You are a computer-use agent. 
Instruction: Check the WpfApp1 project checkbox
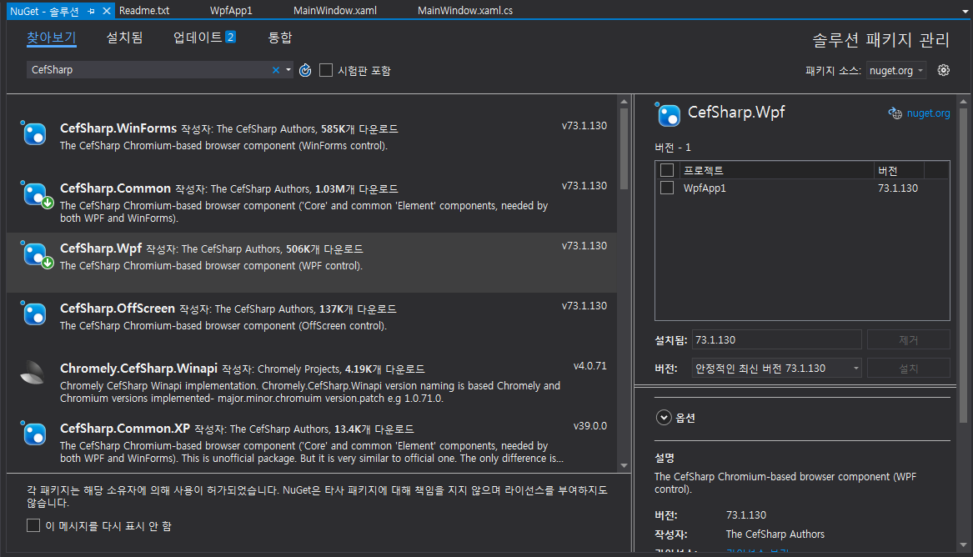tap(667, 188)
